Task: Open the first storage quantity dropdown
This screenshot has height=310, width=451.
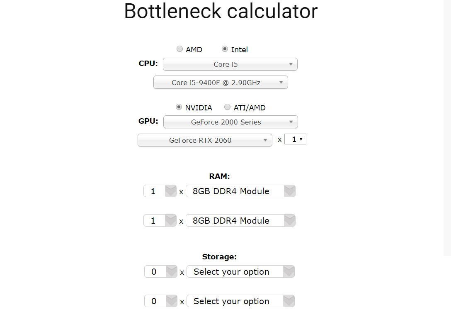Action: click(x=161, y=272)
